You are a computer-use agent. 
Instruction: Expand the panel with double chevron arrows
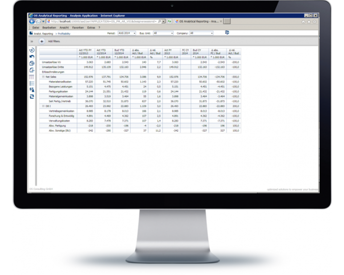coord(32,41)
